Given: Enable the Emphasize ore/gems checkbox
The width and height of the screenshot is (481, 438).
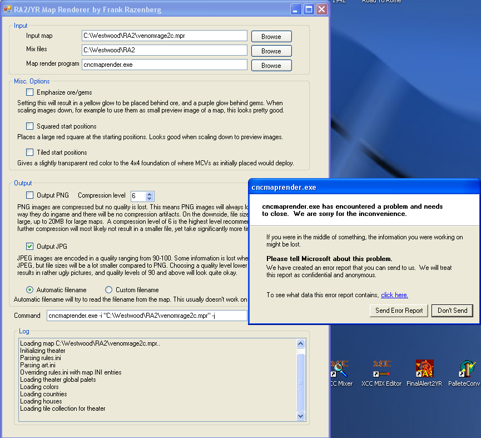Looking at the screenshot, I should [30, 92].
